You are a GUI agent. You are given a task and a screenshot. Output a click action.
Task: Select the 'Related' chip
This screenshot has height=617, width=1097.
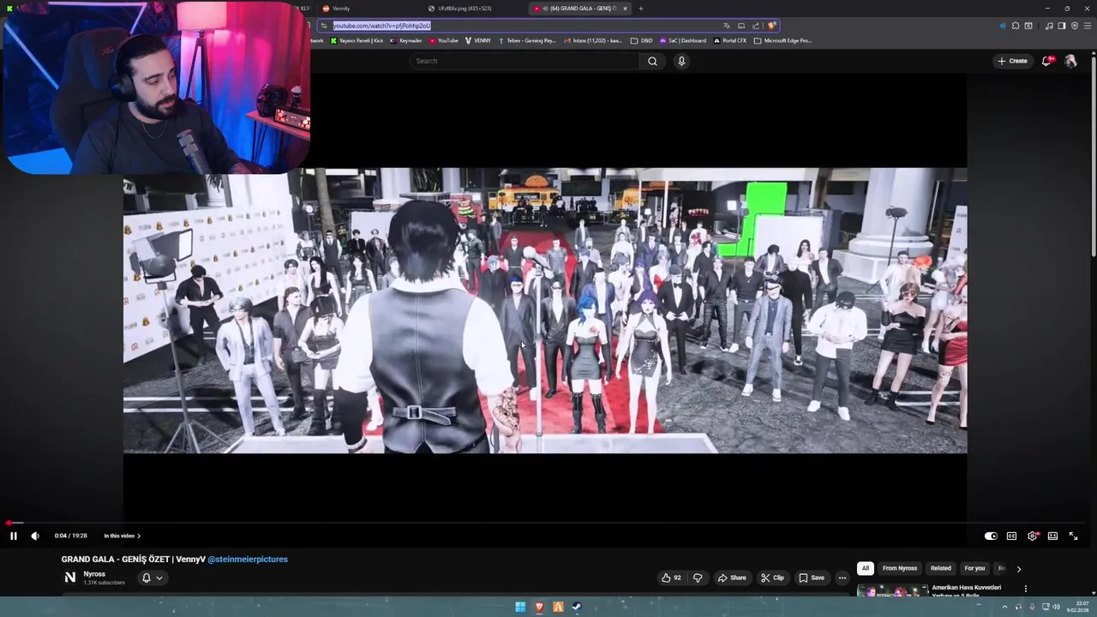(x=941, y=568)
